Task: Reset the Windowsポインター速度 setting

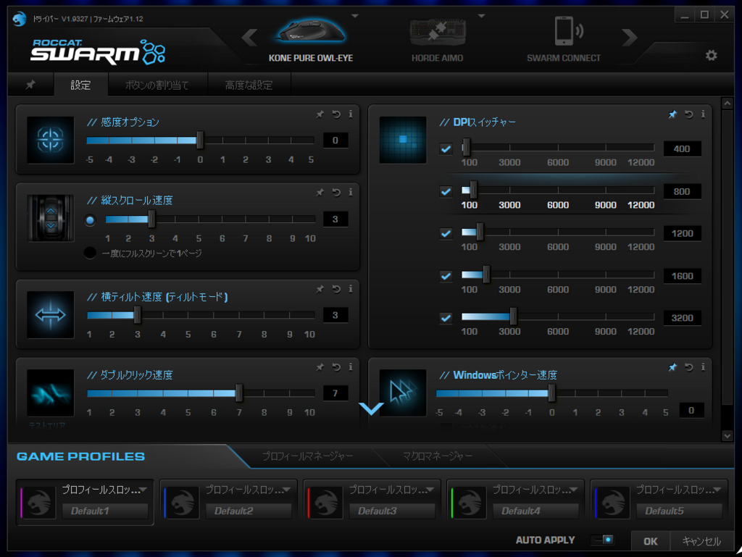Action: tap(688, 367)
